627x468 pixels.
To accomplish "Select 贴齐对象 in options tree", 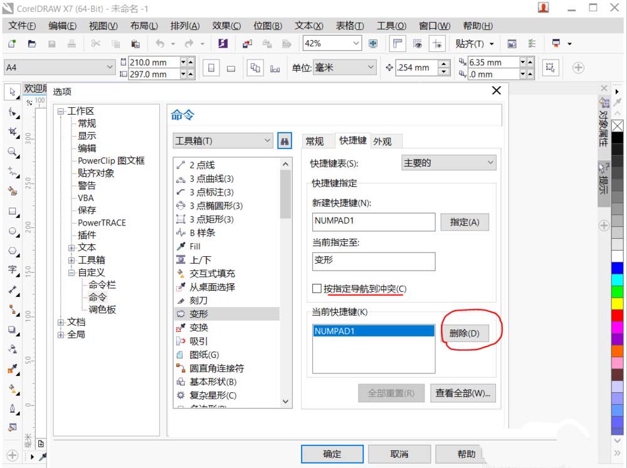I will (x=96, y=173).
